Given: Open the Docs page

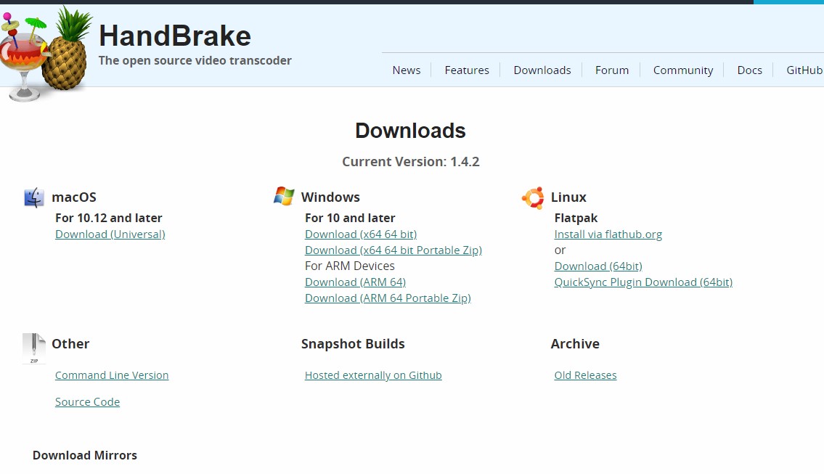Looking at the screenshot, I should coord(749,70).
